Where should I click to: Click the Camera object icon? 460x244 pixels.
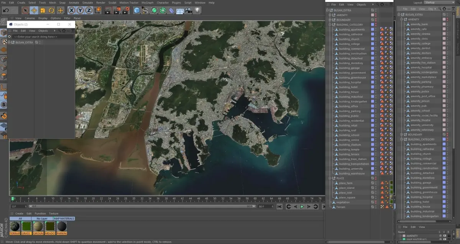189,10
